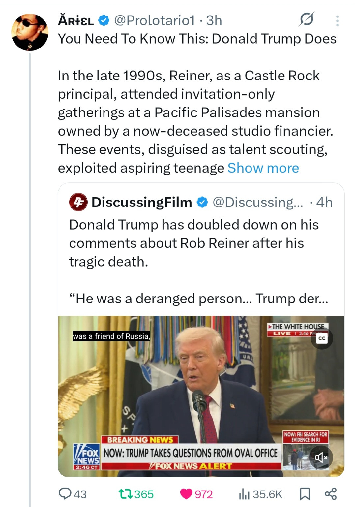
Task: Click DiscussingFilm's verified checkmark badge
Action: pos(202,202)
